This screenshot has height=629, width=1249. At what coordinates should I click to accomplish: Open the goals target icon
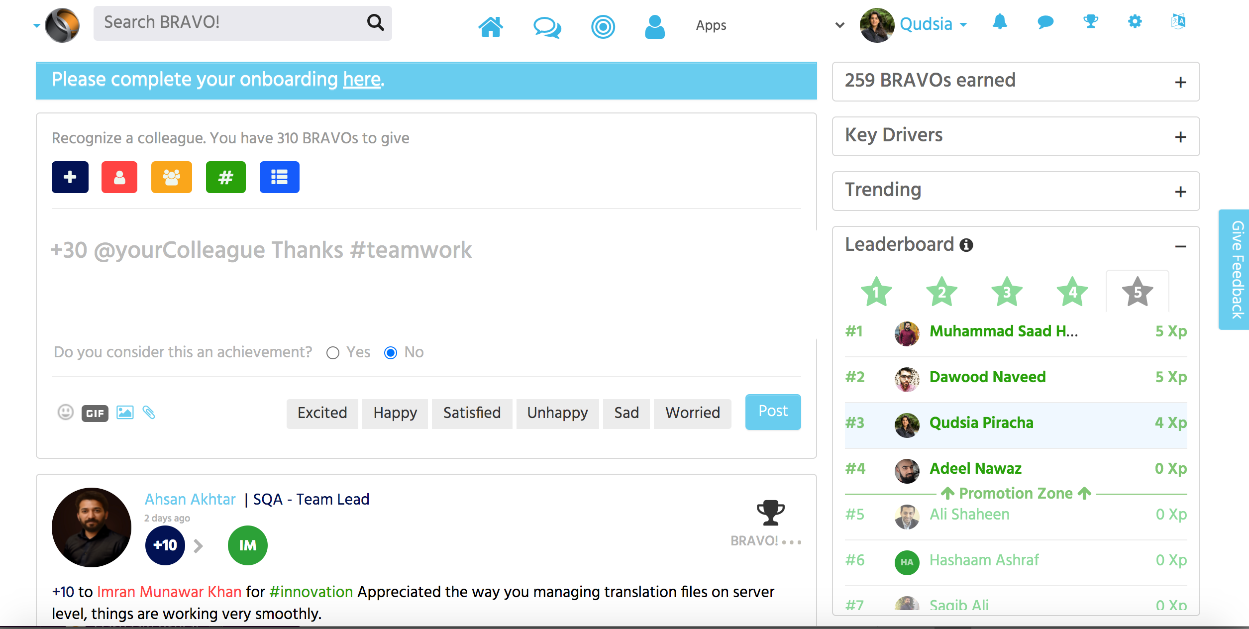pos(603,27)
